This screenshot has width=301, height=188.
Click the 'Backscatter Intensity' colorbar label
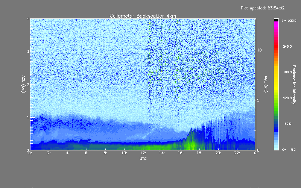coord(294,85)
